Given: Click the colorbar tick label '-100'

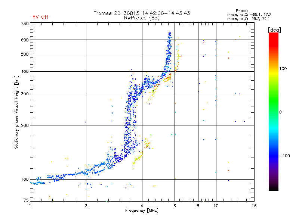Looking at the screenshot, I should click(x=284, y=156).
